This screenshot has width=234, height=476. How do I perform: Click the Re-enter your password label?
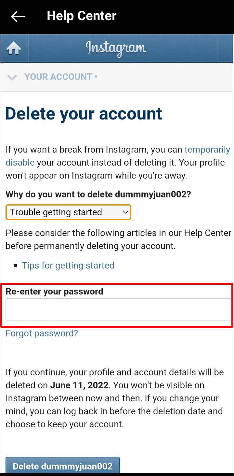coord(55,292)
